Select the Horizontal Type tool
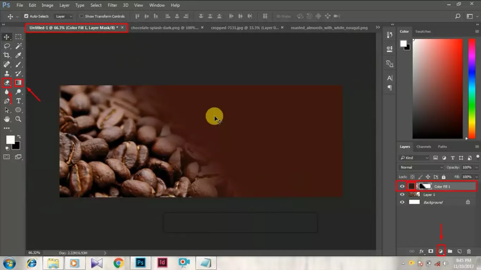 click(18, 101)
